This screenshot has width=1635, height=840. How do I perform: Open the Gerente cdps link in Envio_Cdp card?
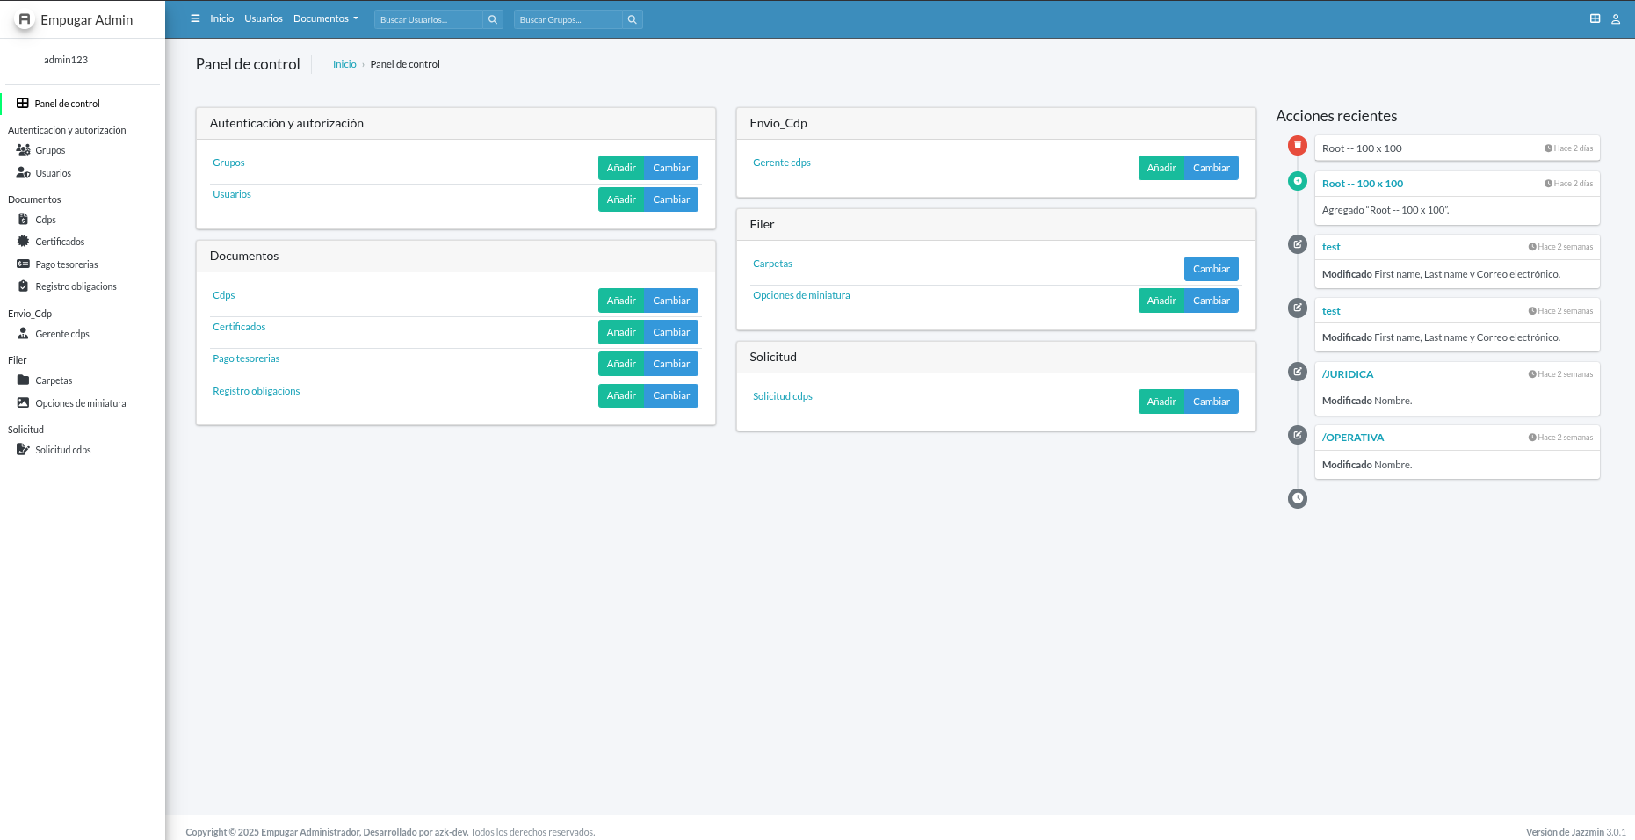click(x=781, y=163)
